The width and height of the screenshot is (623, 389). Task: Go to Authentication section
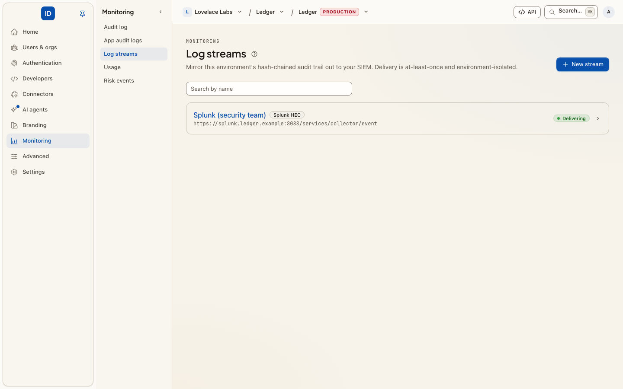(x=48, y=63)
